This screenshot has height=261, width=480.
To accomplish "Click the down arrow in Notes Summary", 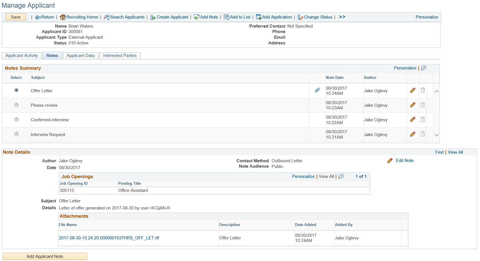I will 436,134.
